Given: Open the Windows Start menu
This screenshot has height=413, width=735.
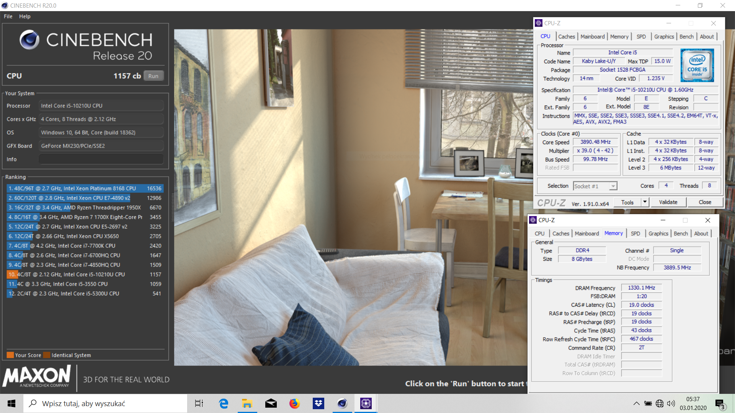Looking at the screenshot, I should 11,403.
